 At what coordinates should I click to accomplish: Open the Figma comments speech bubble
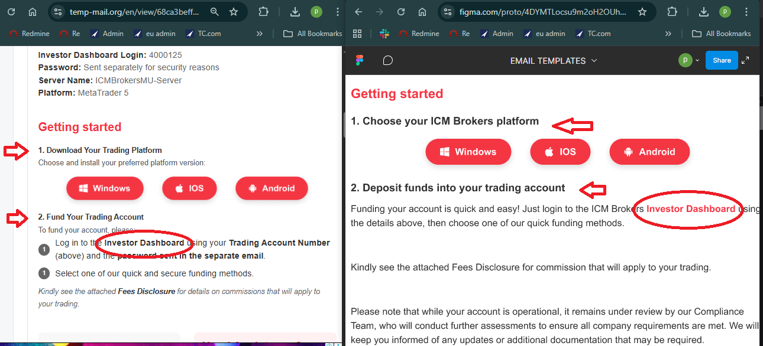click(388, 60)
